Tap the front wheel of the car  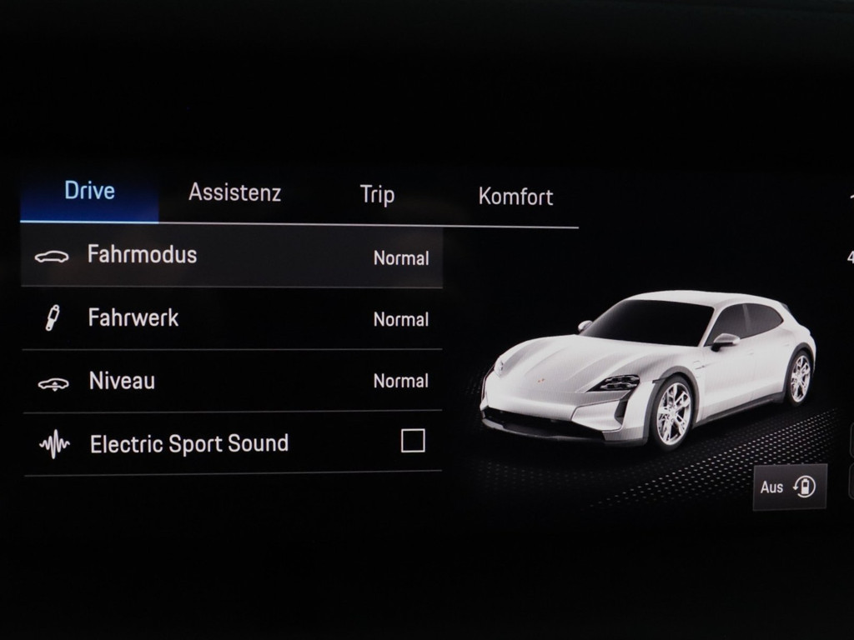(673, 412)
